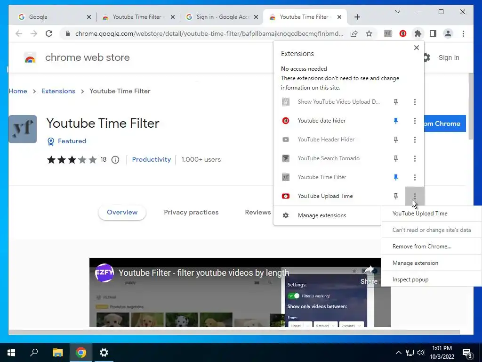Open more options for Show YouTube Video Upload
Image resolution: width=482 pixels, height=362 pixels.
pyautogui.click(x=415, y=102)
